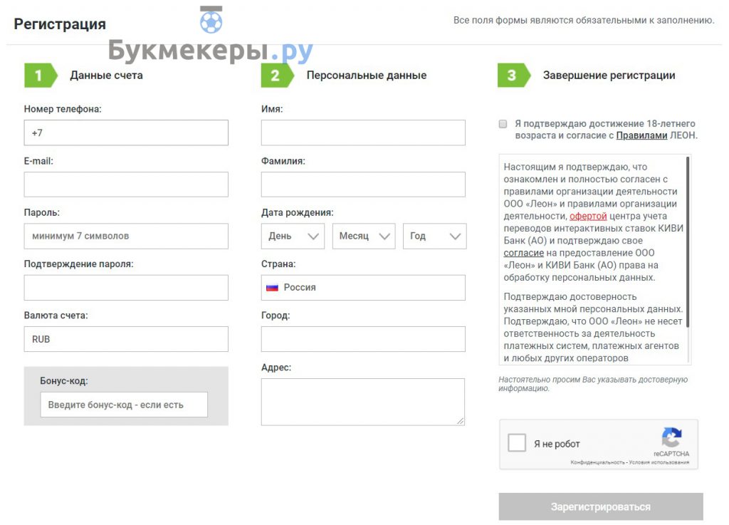Click the green step 2 badge
The width and height of the screenshot is (729, 525).
(x=278, y=76)
